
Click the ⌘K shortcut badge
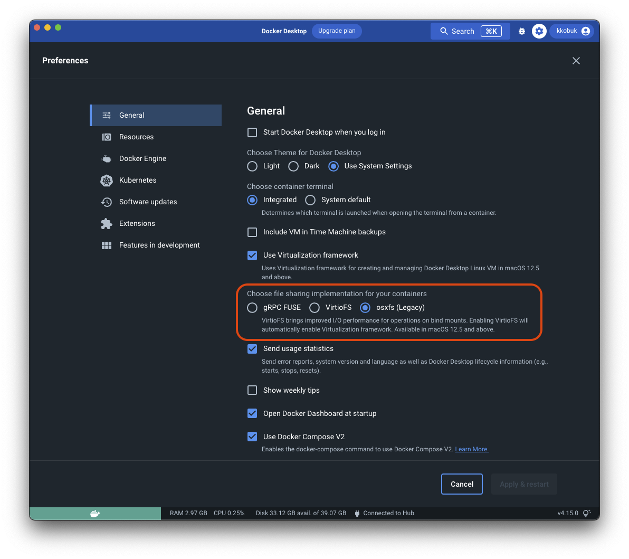pyautogui.click(x=491, y=31)
